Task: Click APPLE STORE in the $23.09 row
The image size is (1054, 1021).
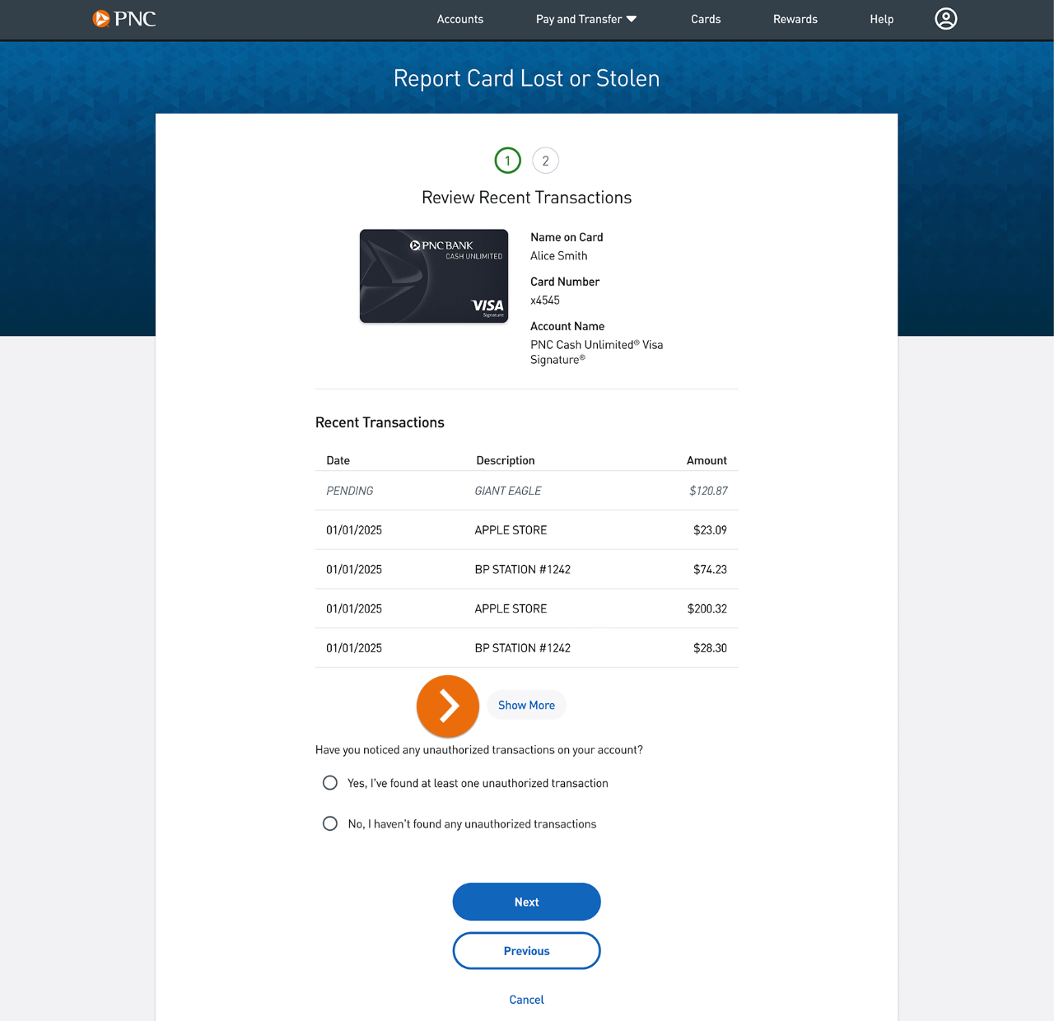Action: pos(511,530)
